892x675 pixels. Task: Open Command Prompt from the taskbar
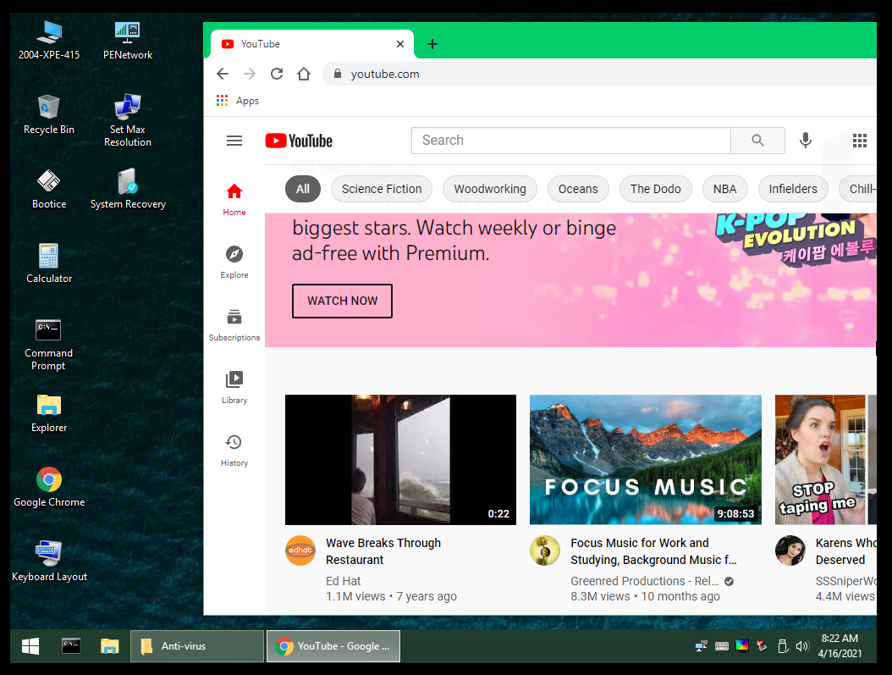(x=71, y=646)
